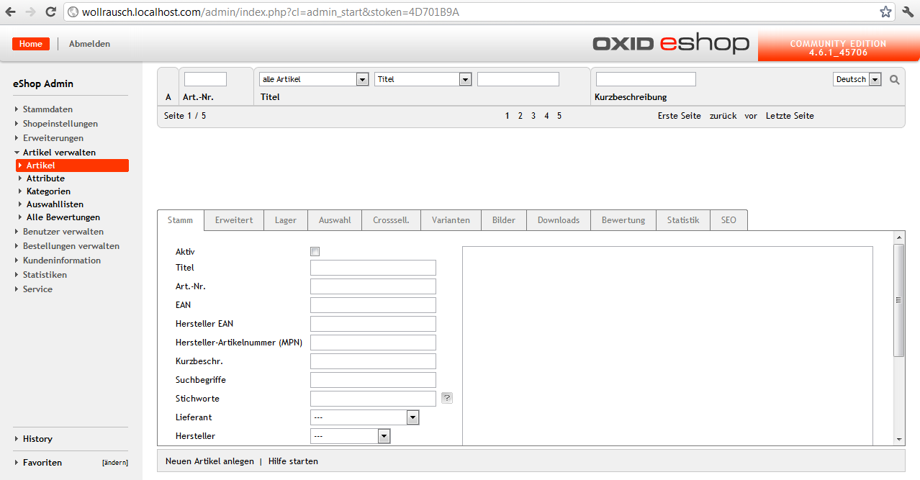This screenshot has width=920, height=480.
Task: Click the 'Neuen Artikel anlegen' link
Action: pos(209,461)
